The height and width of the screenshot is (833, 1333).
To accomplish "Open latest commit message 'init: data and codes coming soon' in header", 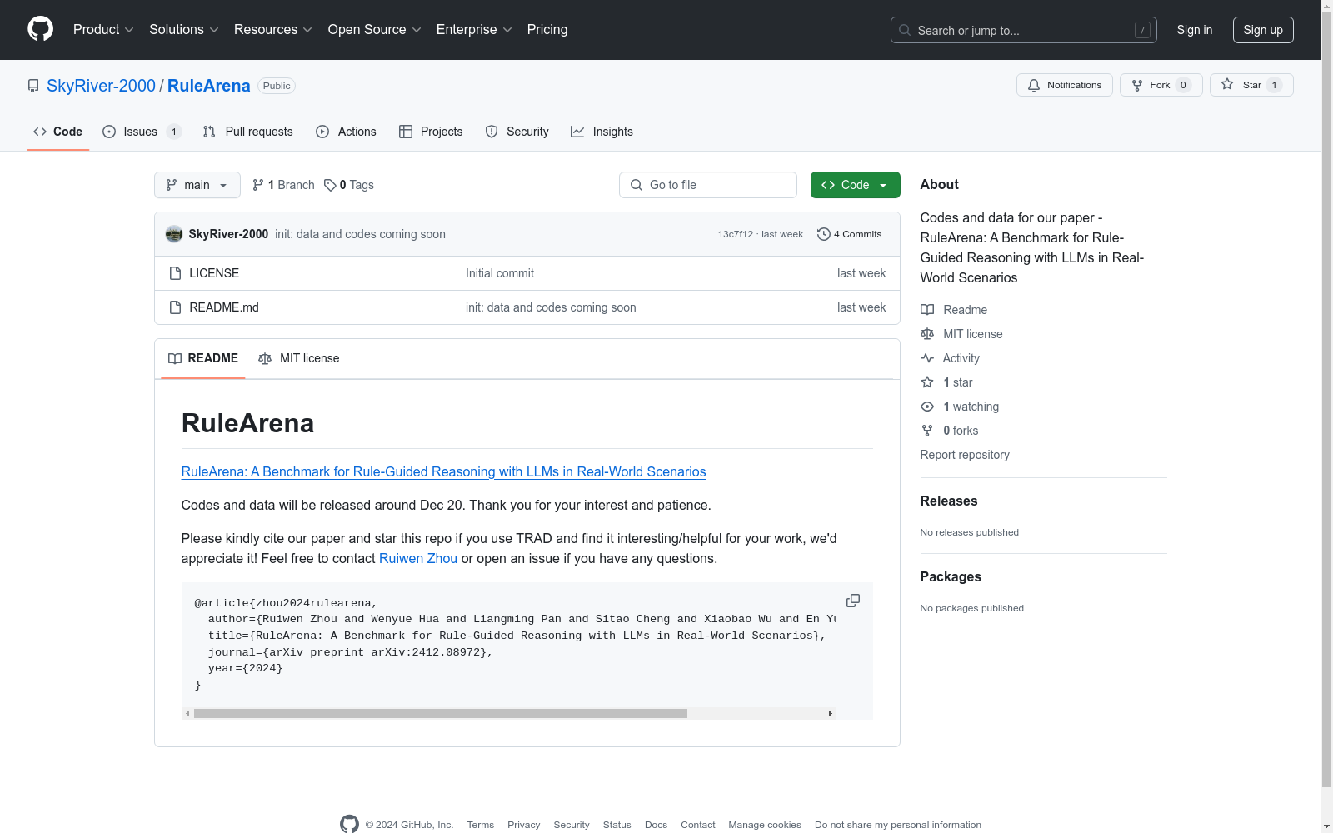I will (x=360, y=234).
